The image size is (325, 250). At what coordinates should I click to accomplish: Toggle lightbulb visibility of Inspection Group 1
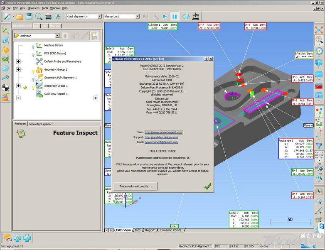[33, 88]
